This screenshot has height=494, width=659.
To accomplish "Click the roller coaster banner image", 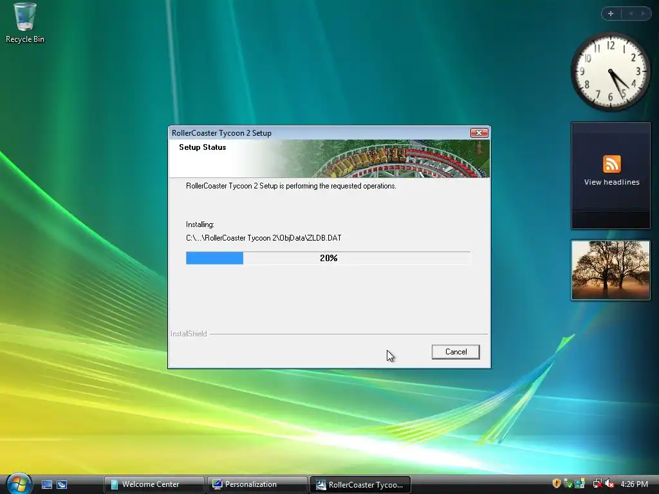I will 380,159.
